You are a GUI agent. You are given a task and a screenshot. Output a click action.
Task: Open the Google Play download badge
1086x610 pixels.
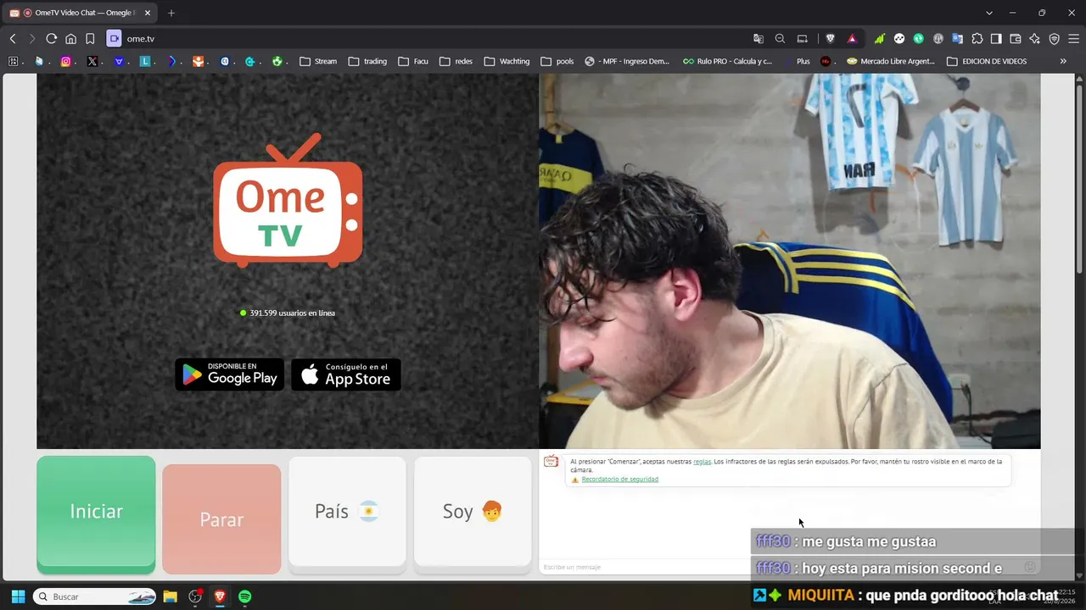[x=229, y=374]
